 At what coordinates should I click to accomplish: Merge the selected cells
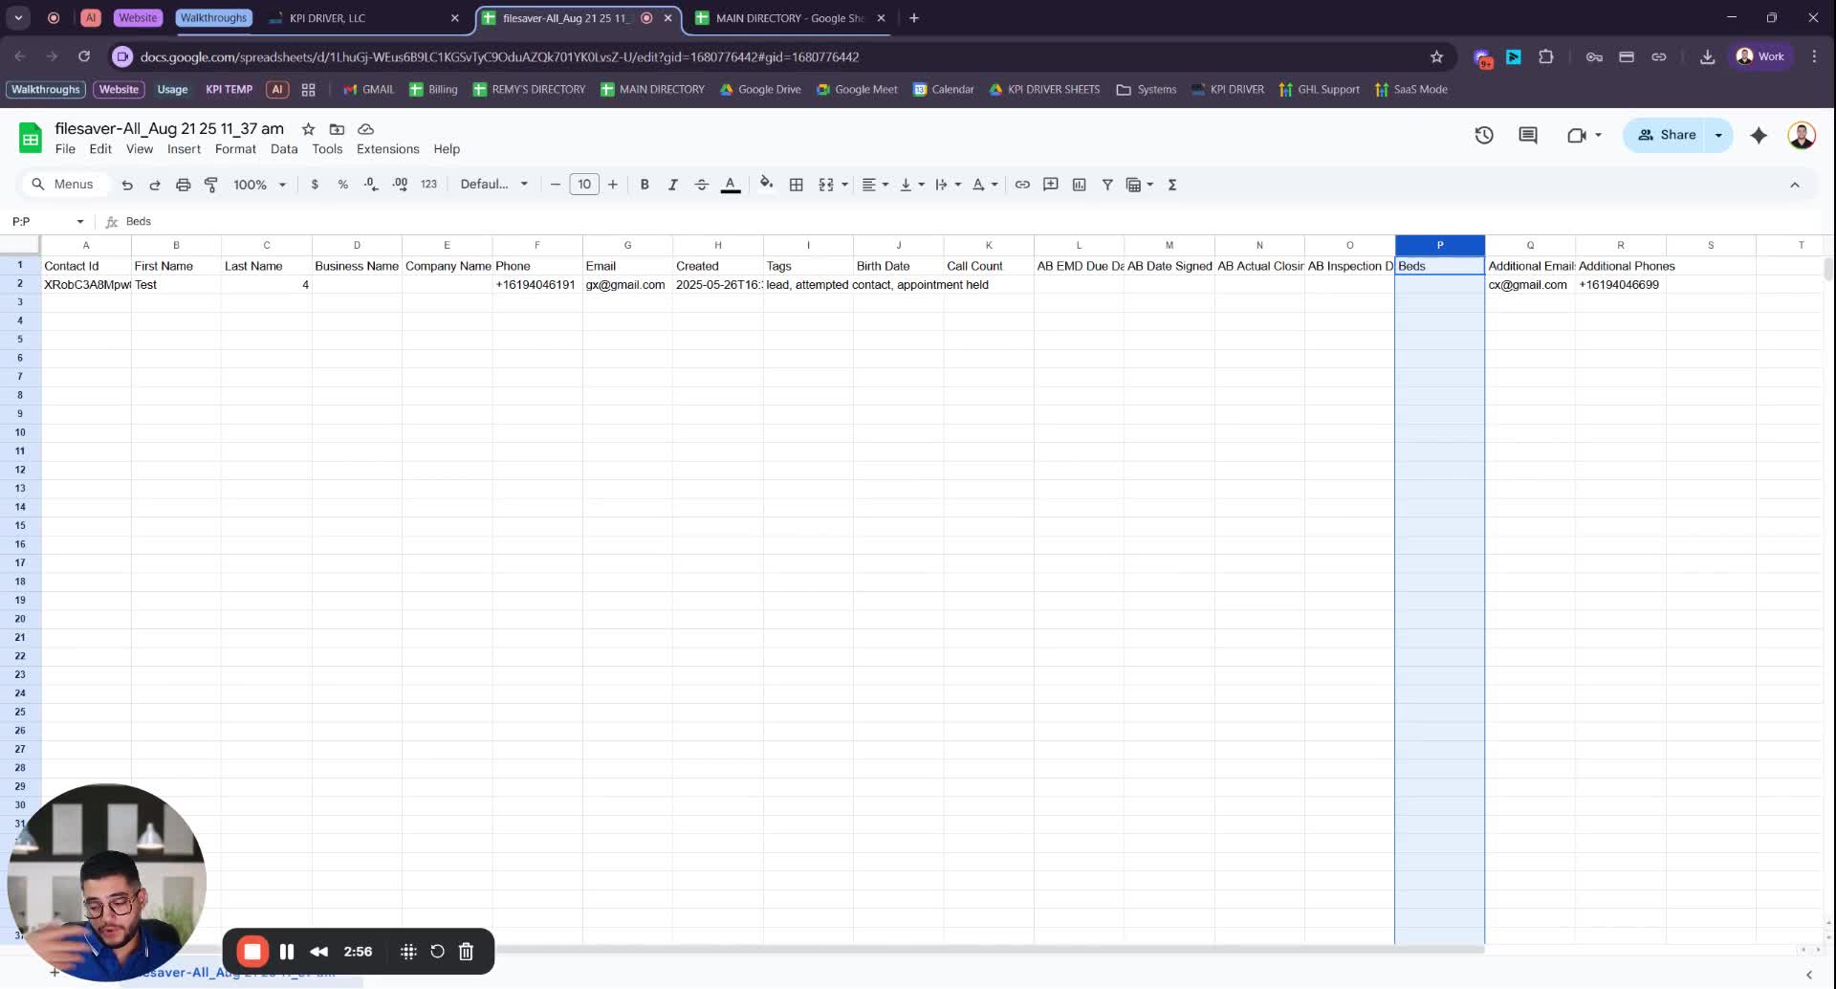(826, 185)
